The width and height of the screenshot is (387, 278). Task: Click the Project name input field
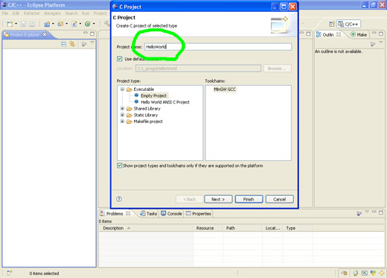(x=218, y=47)
